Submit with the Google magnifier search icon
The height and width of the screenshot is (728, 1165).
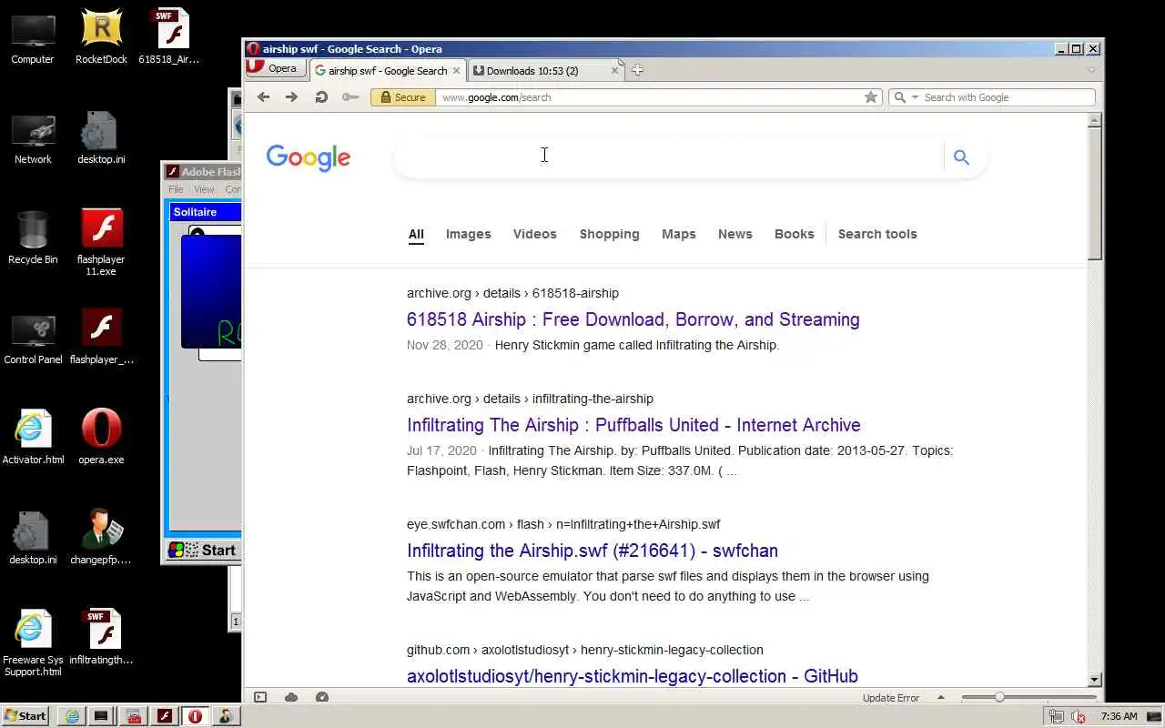[961, 157]
